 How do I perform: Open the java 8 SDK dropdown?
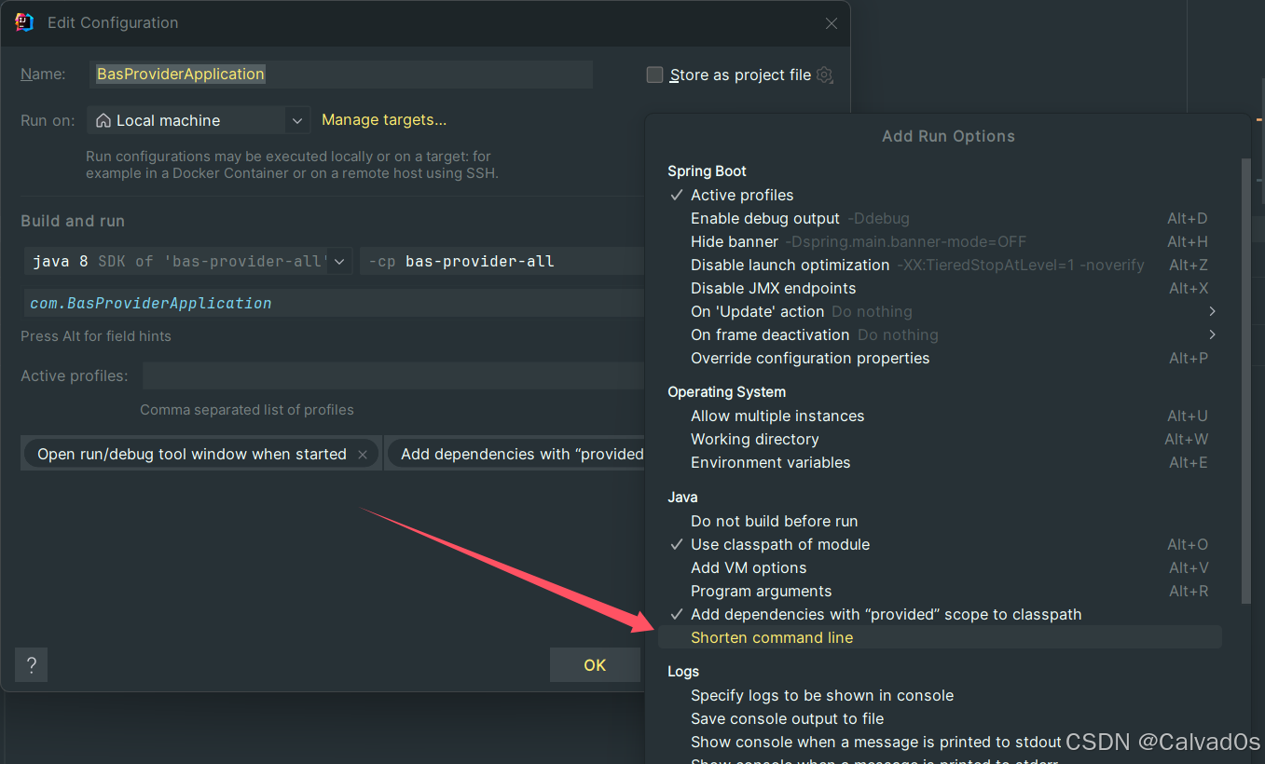pos(340,261)
